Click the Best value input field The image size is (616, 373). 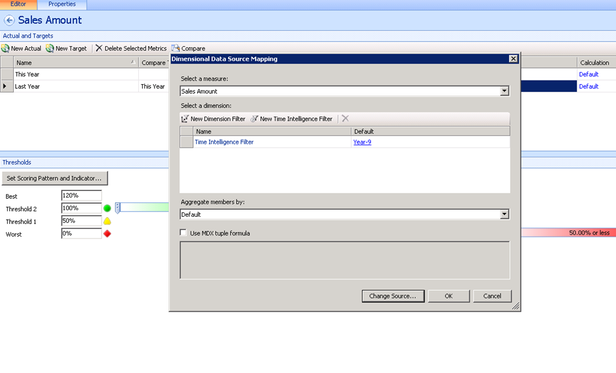point(81,195)
